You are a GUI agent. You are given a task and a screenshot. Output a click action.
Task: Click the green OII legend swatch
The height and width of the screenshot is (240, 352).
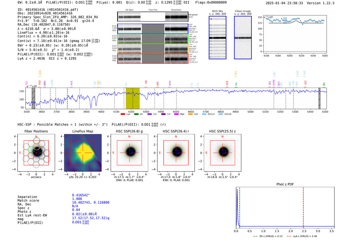(136, 114)
